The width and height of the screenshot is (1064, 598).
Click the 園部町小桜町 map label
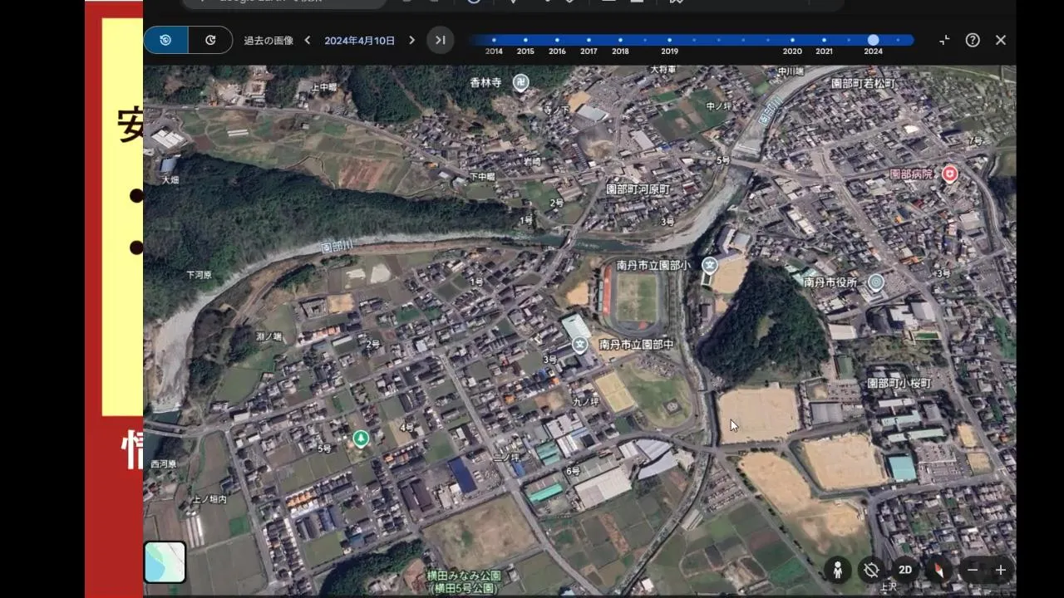[899, 383]
